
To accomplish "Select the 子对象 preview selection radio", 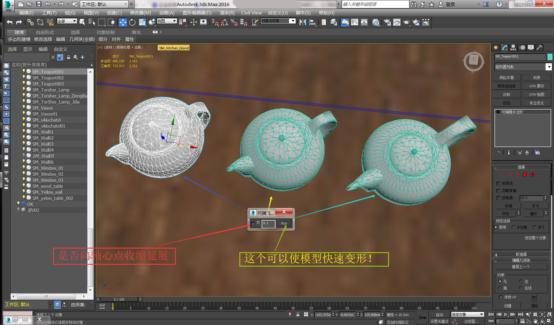I will 513,227.
